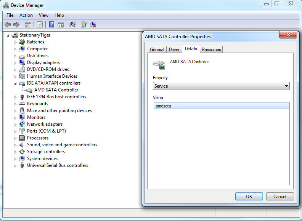Select the Ports (COM & LPT) label
The width and height of the screenshot is (302, 221).
pos(47,131)
